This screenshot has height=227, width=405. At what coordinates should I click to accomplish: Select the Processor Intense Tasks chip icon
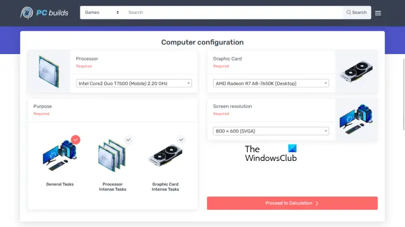click(x=112, y=156)
